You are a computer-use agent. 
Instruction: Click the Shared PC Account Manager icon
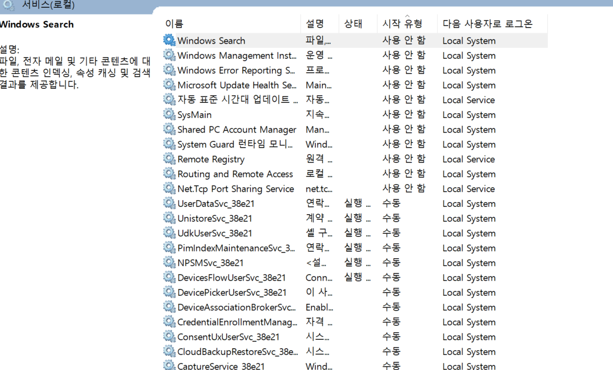pyautogui.click(x=169, y=129)
